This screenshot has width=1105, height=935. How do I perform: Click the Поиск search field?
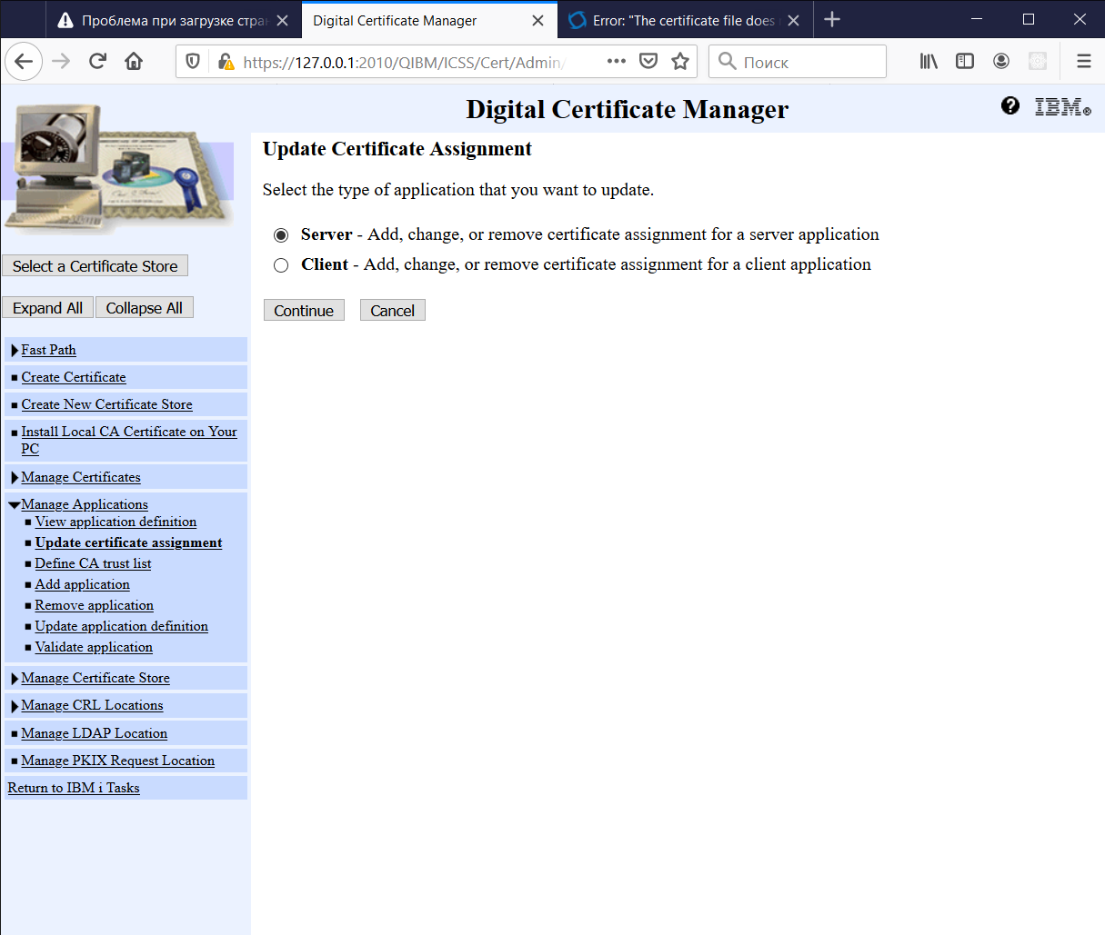[x=798, y=62]
